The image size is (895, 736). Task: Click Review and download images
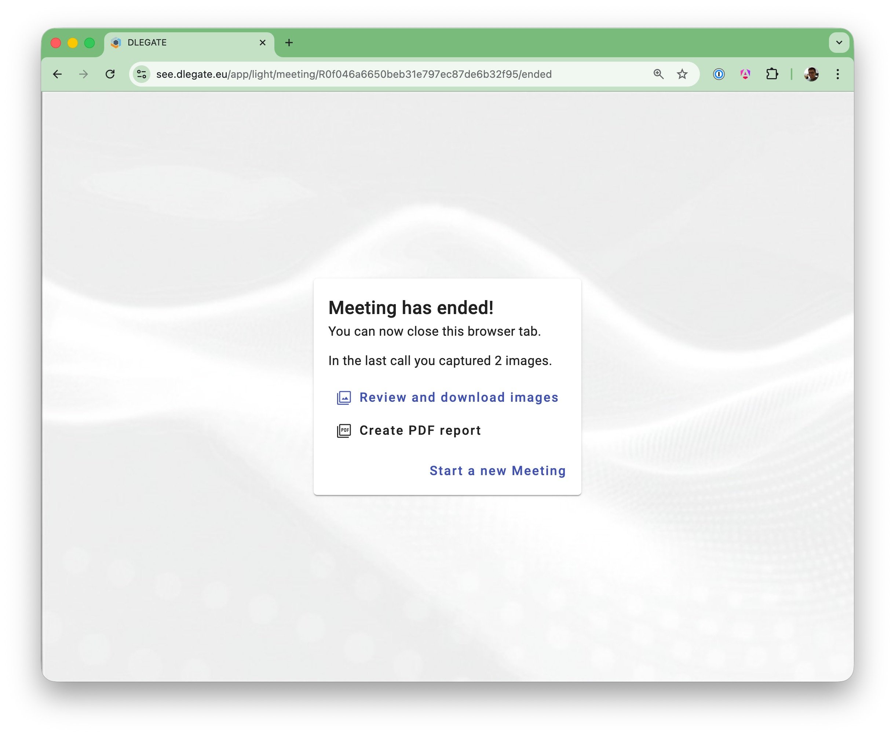coord(459,397)
